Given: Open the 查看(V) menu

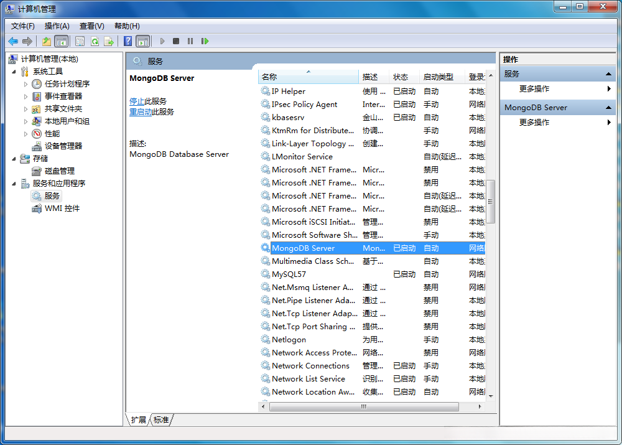Looking at the screenshot, I should pos(91,26).
